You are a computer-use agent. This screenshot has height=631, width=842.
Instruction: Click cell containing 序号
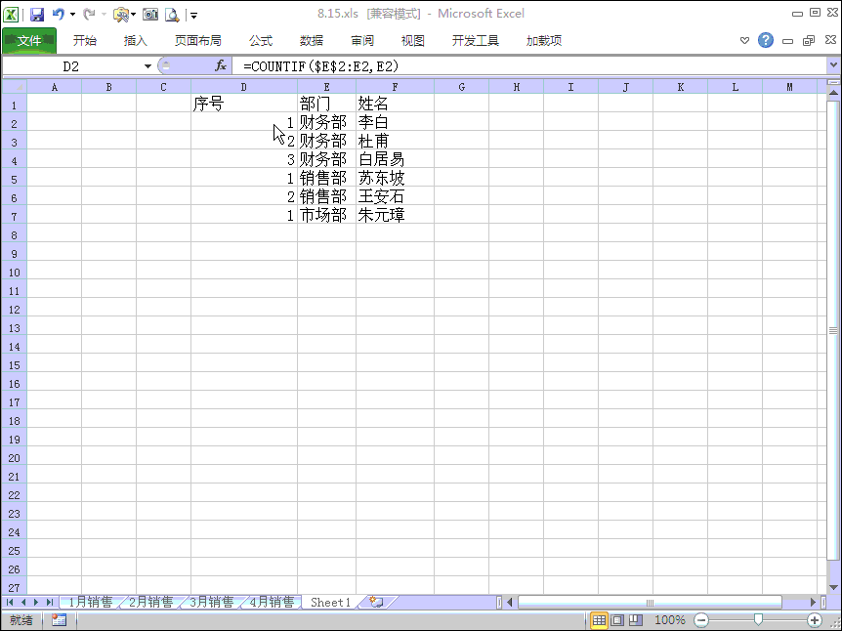coord(244,104)
